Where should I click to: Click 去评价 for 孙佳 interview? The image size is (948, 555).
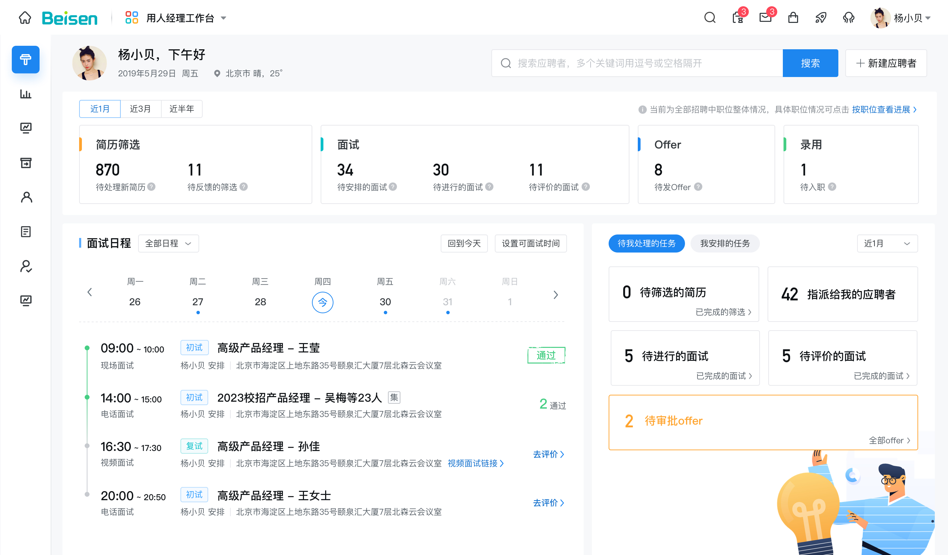point(549,454)
